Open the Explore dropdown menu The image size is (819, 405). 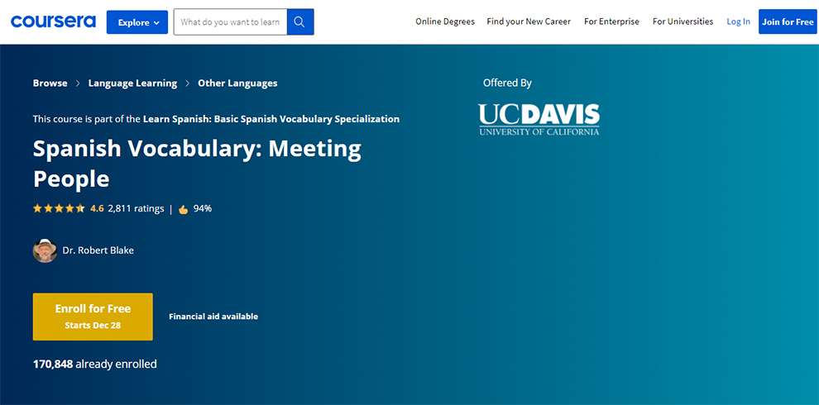pyautogui.click(x=137, y=22)
